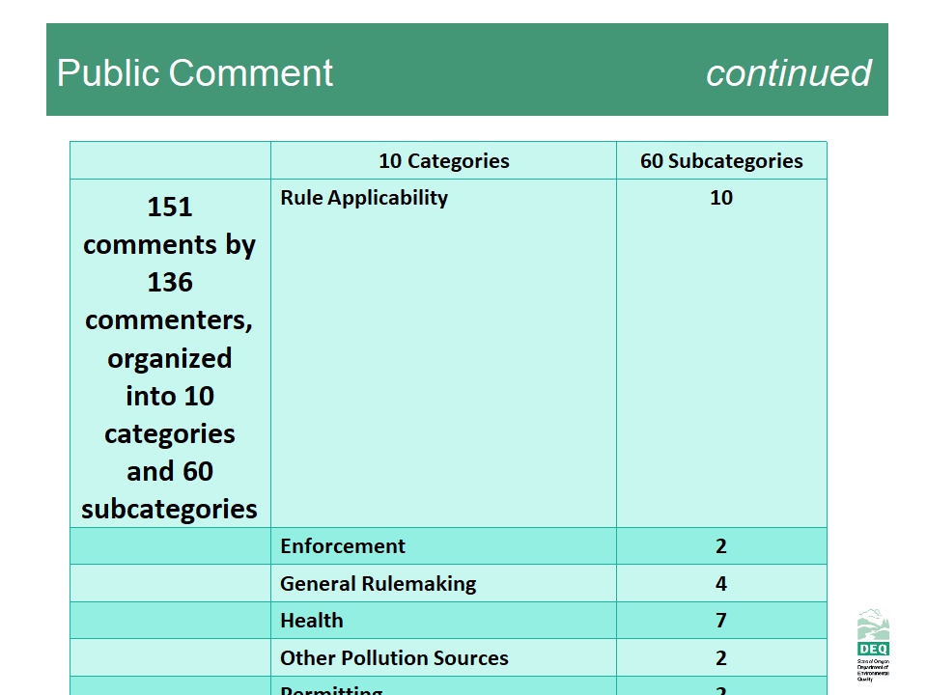Click the 'Public Comment' slide title
This screenshot has width=927, height=695.
click(195, 73)
